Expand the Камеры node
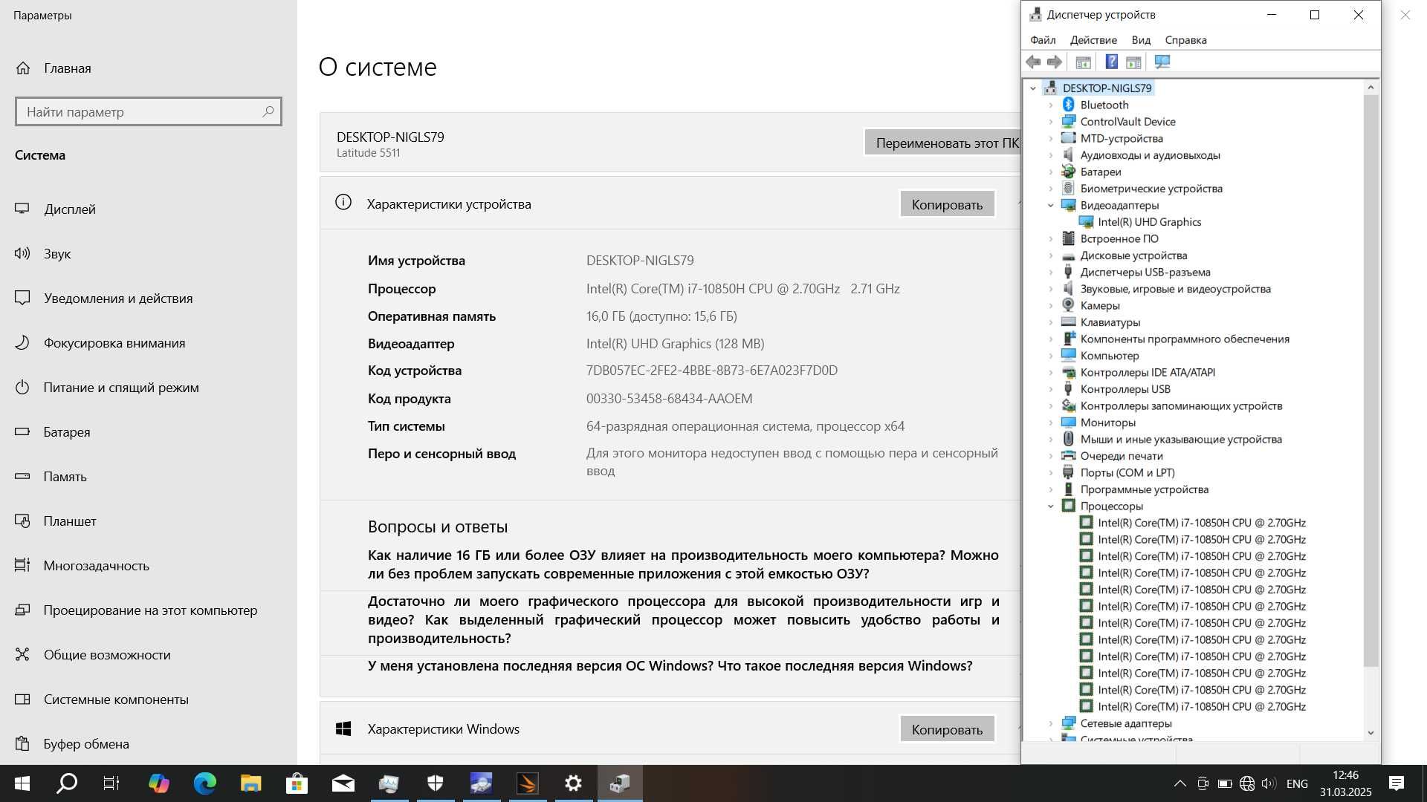 (1051, 306)
